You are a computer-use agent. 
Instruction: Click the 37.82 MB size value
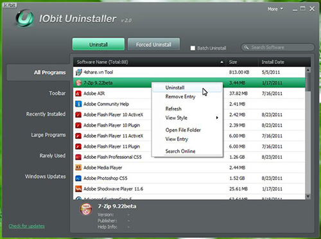(x=238, y=94)
